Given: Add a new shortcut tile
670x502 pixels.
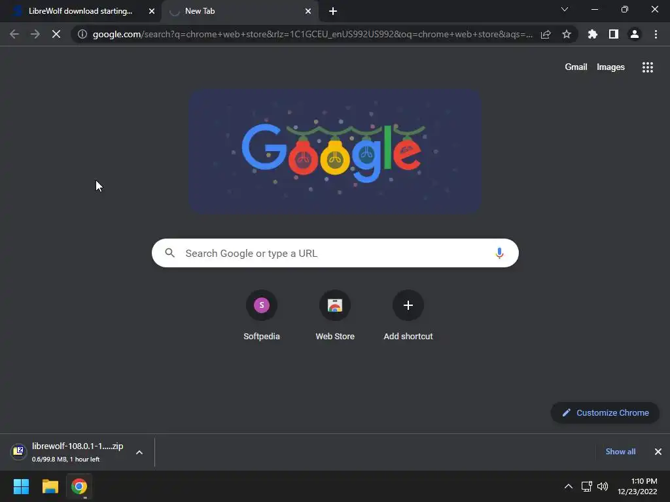Looking at the screenshot, I should [408, 315].
